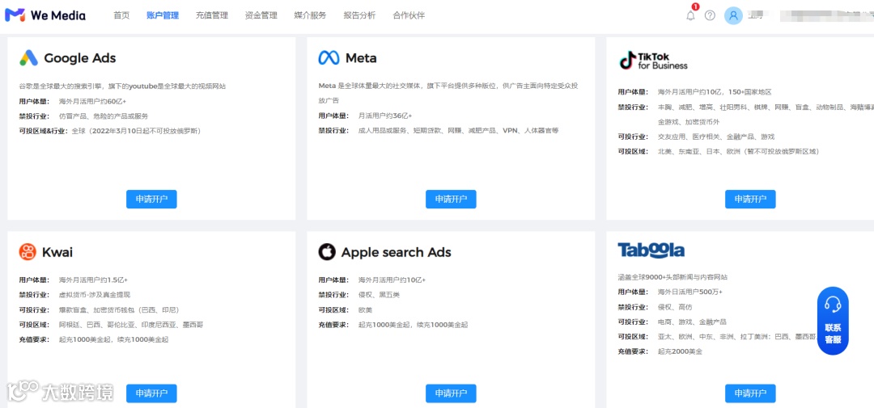The height and width of the screenshot is (408, 874).
Task: Open the 媒介服务 menu
Action: tap(311, 15)
